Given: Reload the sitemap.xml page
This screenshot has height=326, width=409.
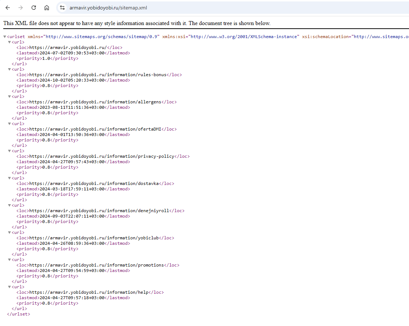Looking at the screenshot, I should 34,8.
